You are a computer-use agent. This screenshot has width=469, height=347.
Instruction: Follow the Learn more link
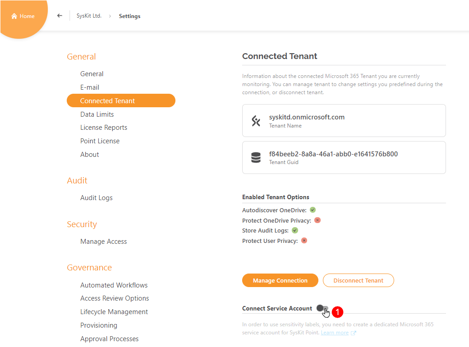(x=335, y=333)
